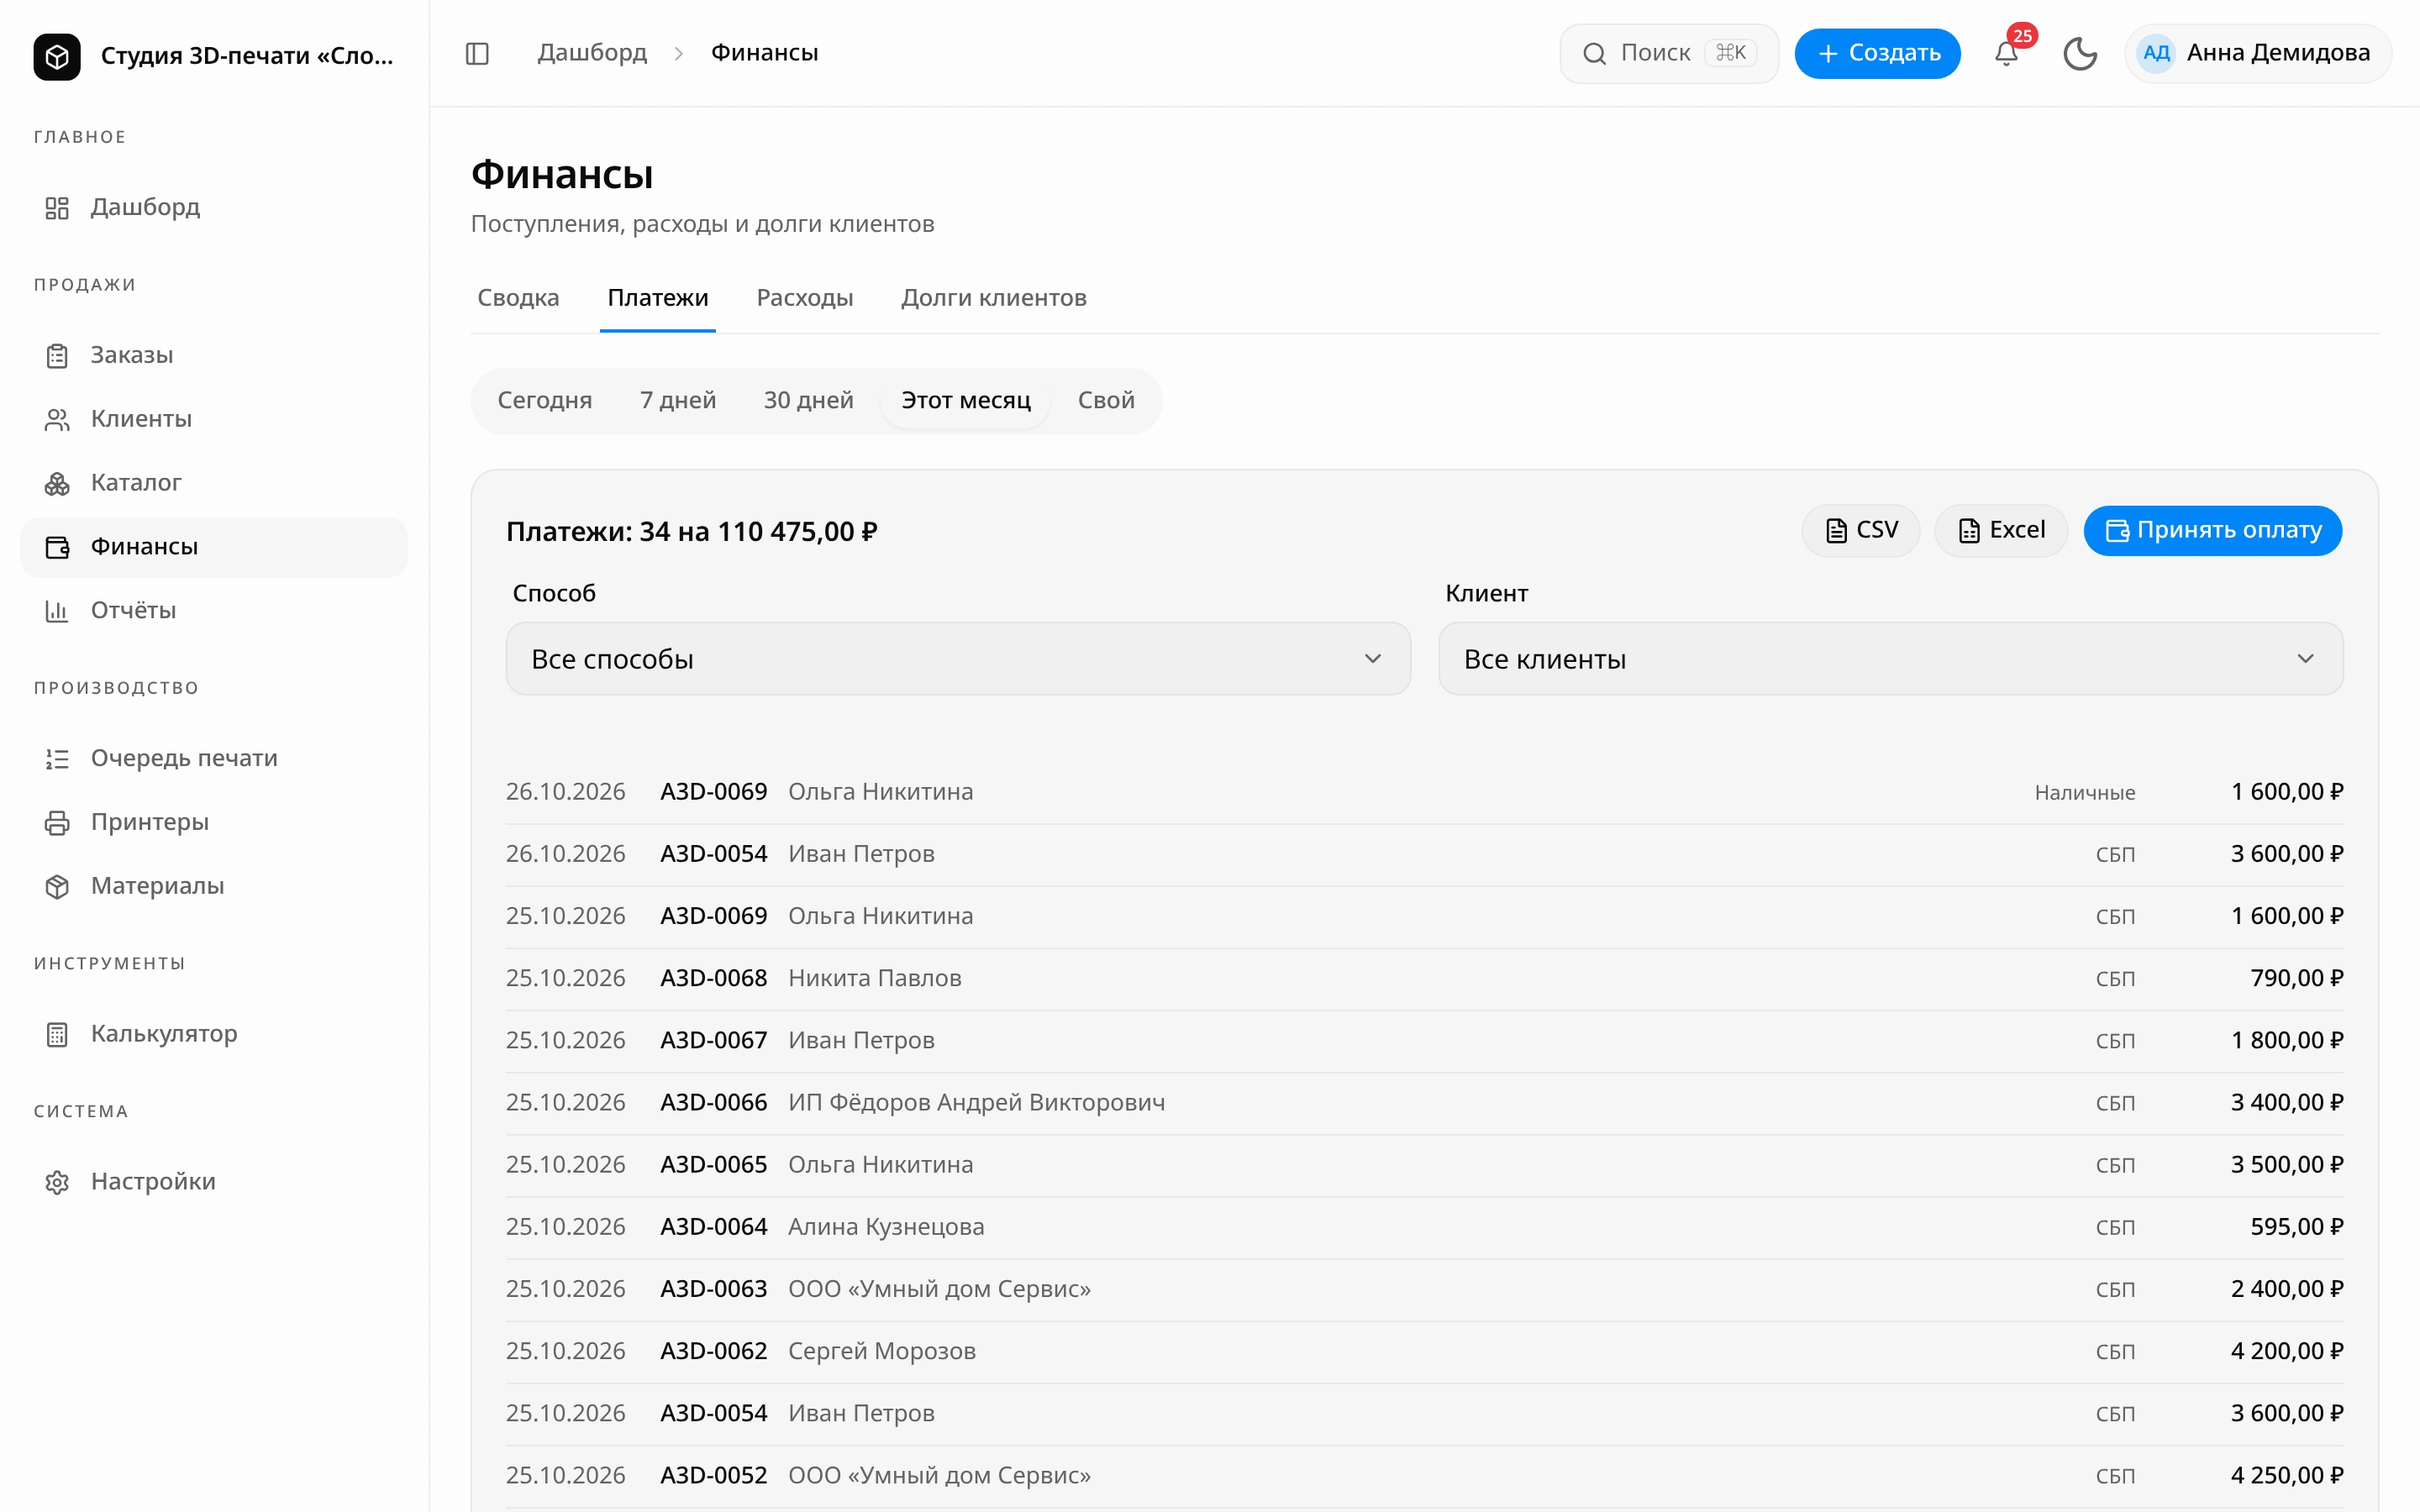Click client name Алина Кузнецова
Viewport: 2420px width, 1512px height.
point(886,1227)
